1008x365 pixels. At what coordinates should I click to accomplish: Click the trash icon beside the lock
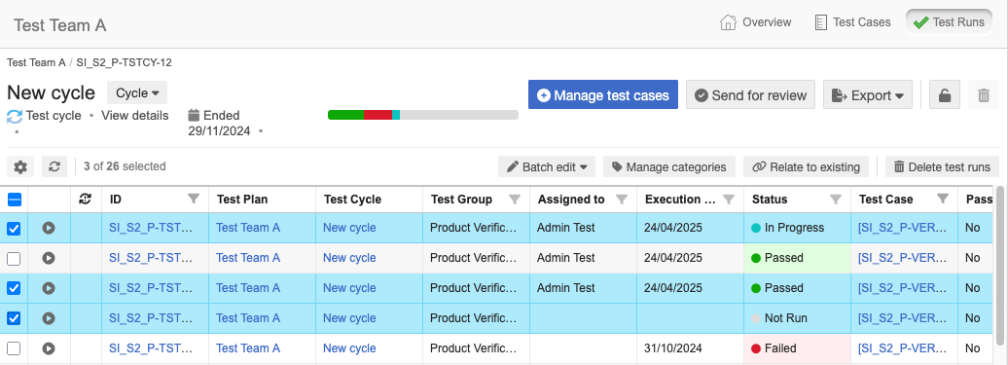click(x=983, y=95)
